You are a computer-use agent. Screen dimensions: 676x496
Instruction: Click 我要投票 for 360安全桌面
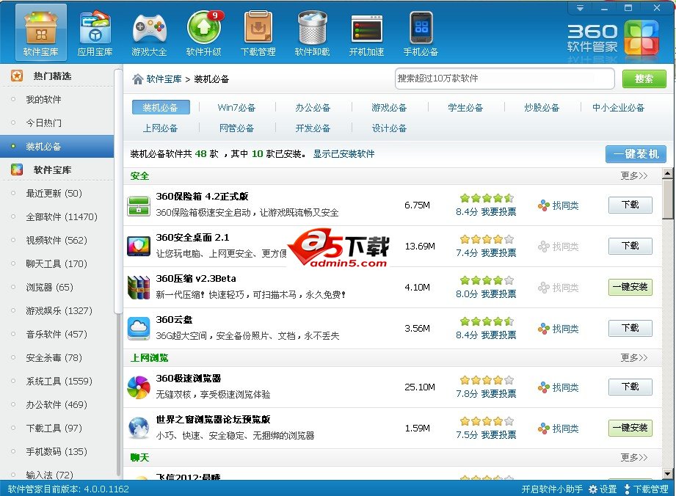point(499,253)
